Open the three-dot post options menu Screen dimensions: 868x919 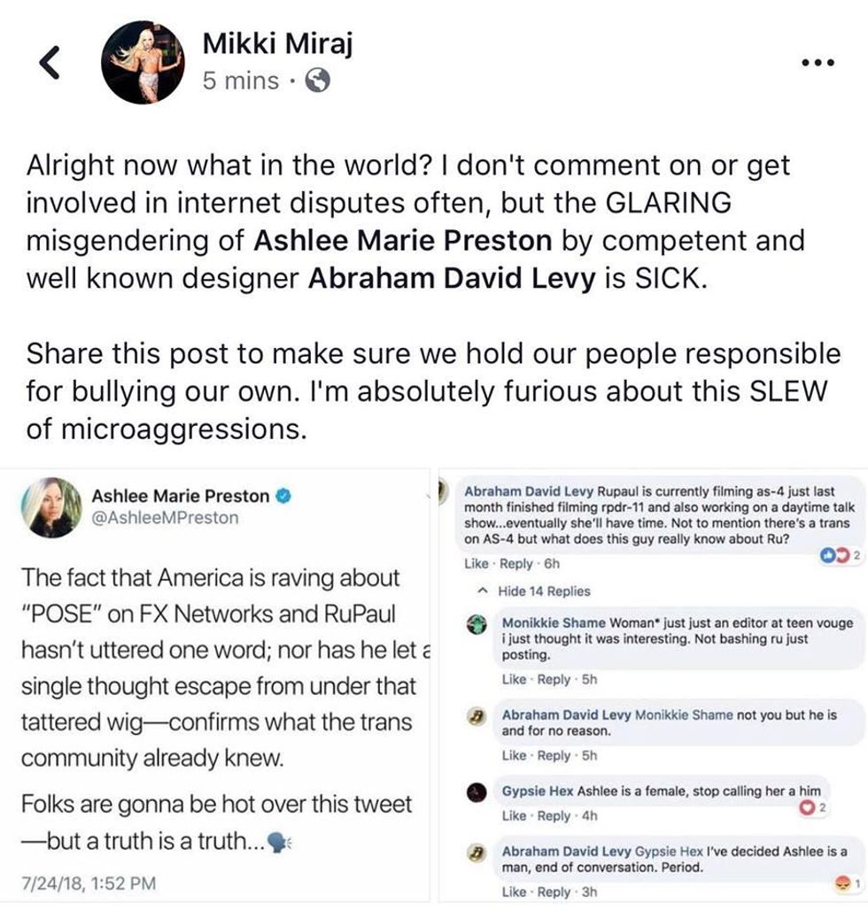(817, 63)
